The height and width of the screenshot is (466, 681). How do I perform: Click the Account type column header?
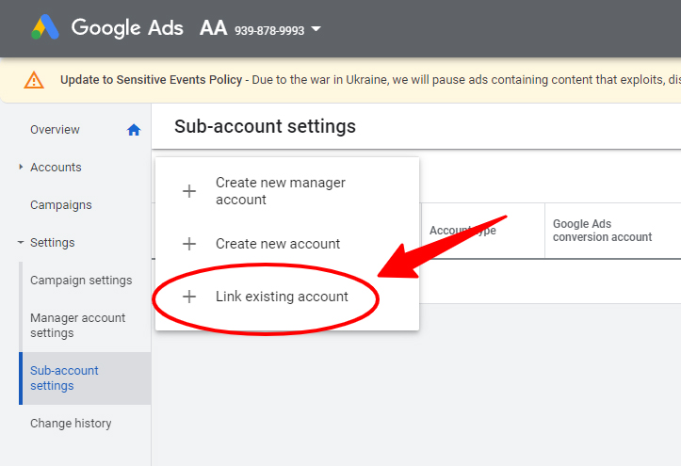point(462,231)
